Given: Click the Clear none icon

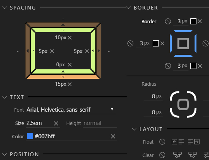Looking at the screenshot, I should click(162, 155).
